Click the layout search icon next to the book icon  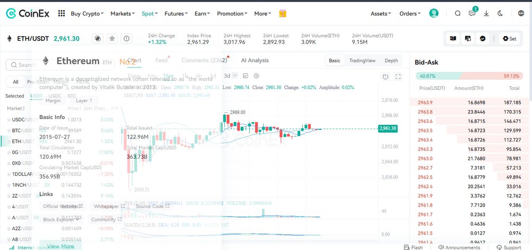pyautogui.click(x=467, y=39)
